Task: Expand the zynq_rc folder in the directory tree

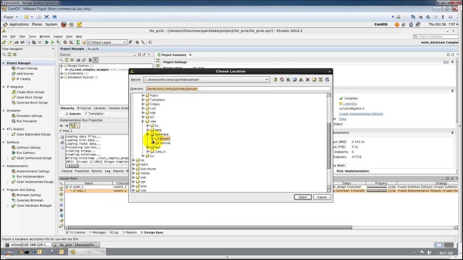Action: [x=148, y=152]
